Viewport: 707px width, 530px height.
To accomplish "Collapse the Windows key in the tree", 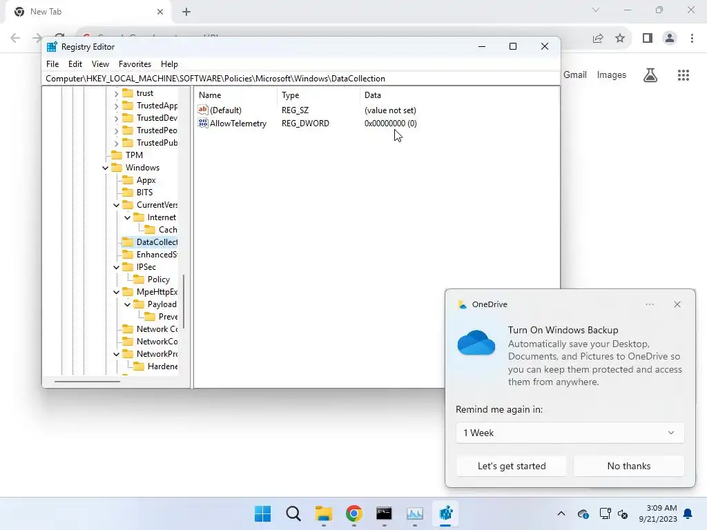I will pos(105,168).
